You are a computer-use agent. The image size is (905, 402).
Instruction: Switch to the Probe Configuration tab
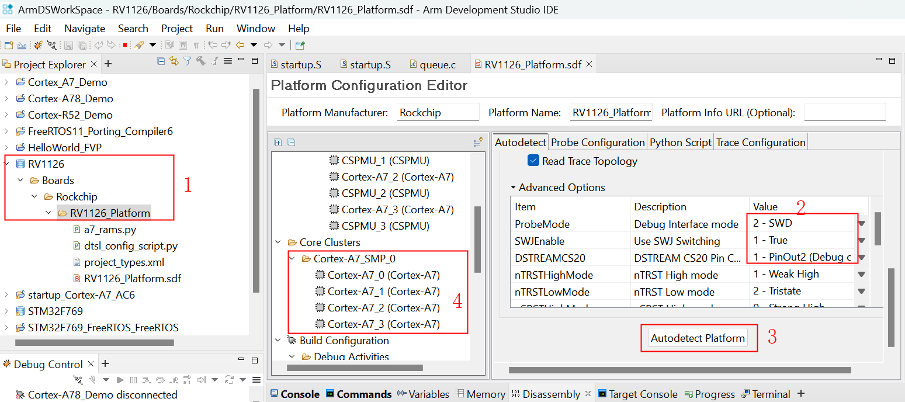pos(597,142)
